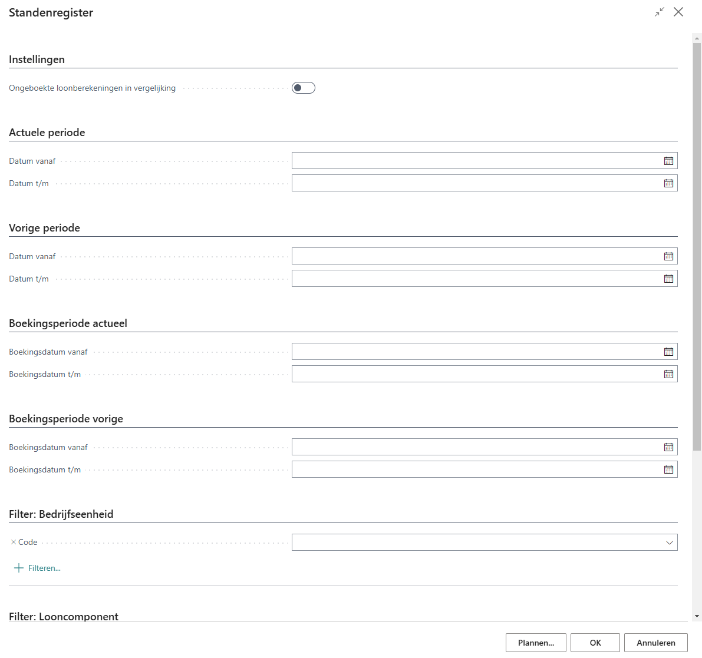The width and height of the screenshot is (702, 658).
Task: Open calendar for Actuele periode Datum t/m
Action: 668,183
